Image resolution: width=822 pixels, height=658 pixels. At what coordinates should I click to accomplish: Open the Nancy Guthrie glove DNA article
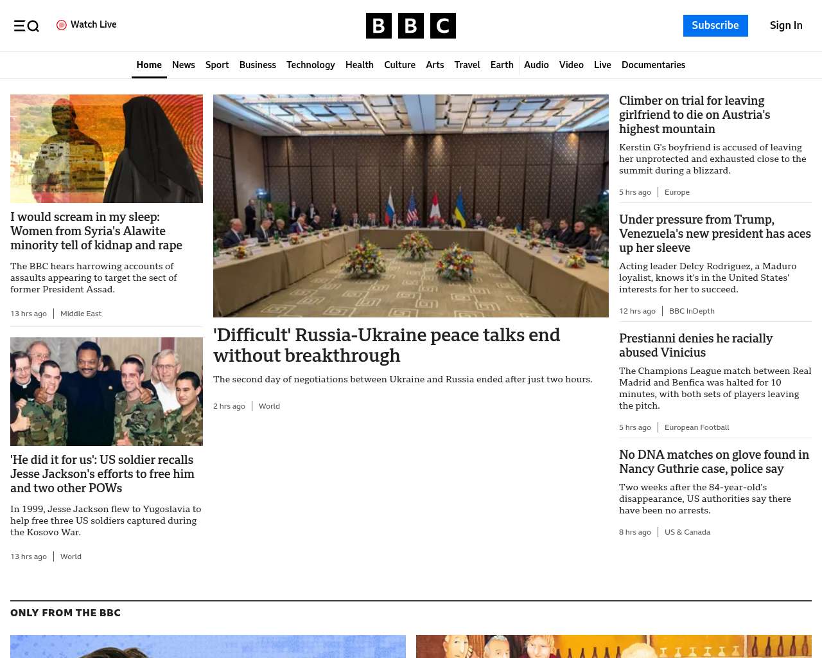713,461
